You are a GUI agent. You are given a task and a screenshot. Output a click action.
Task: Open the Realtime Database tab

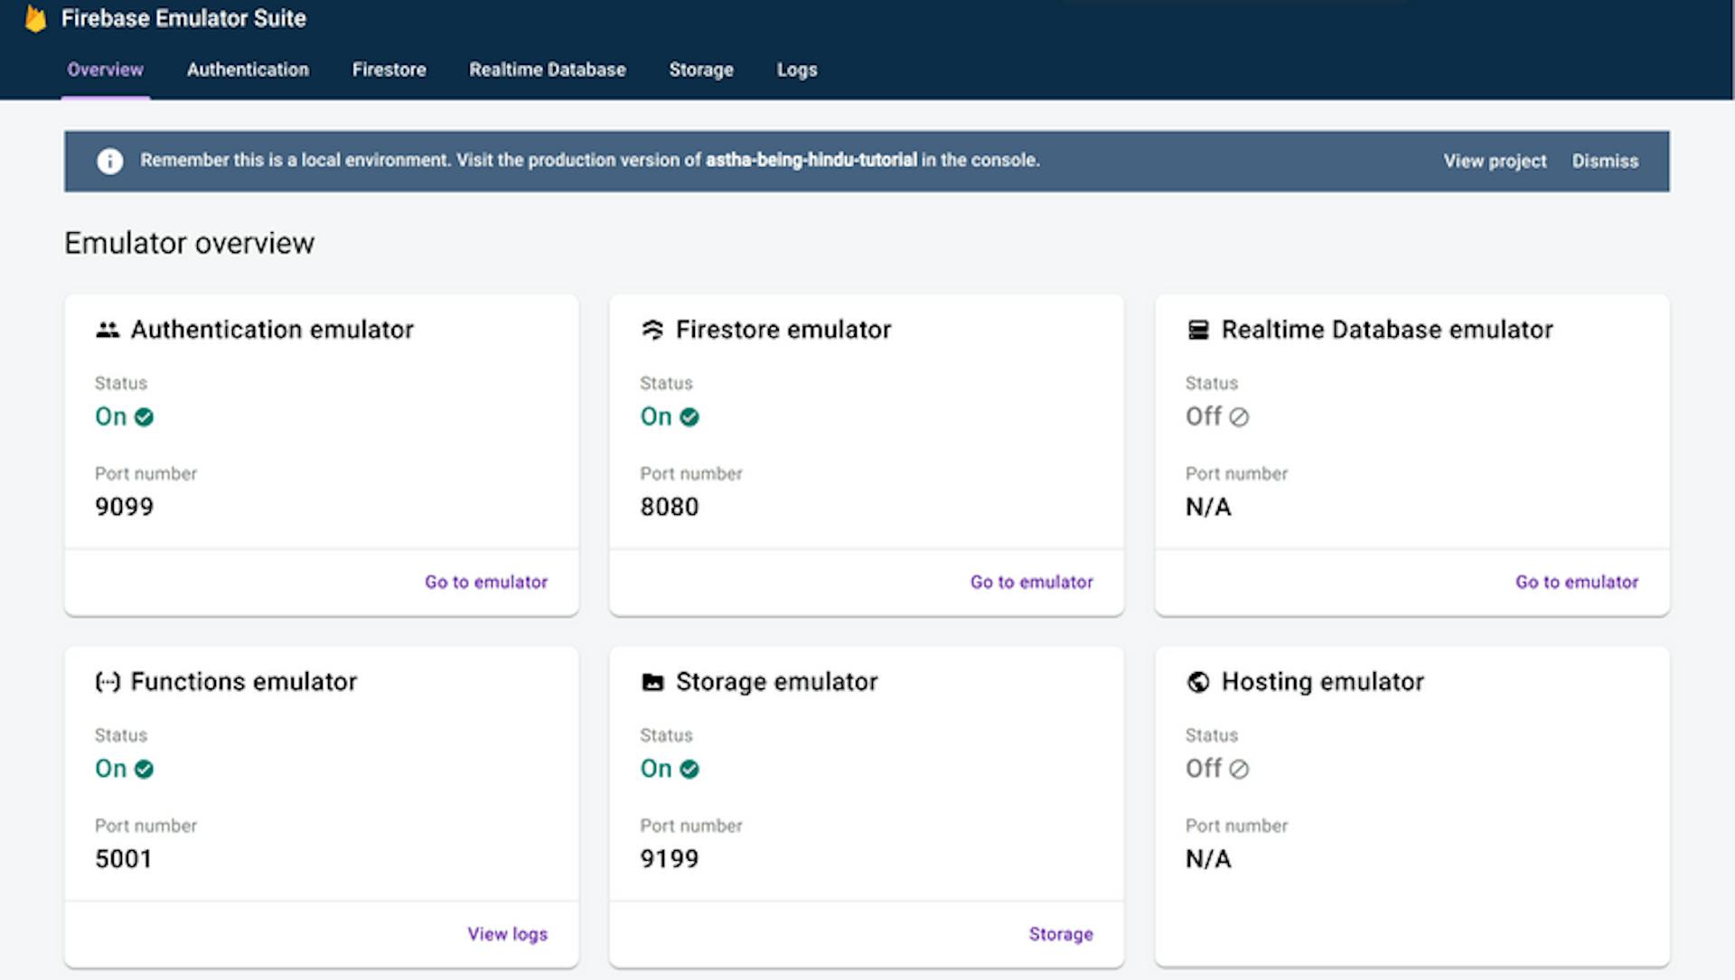[547, 70]
